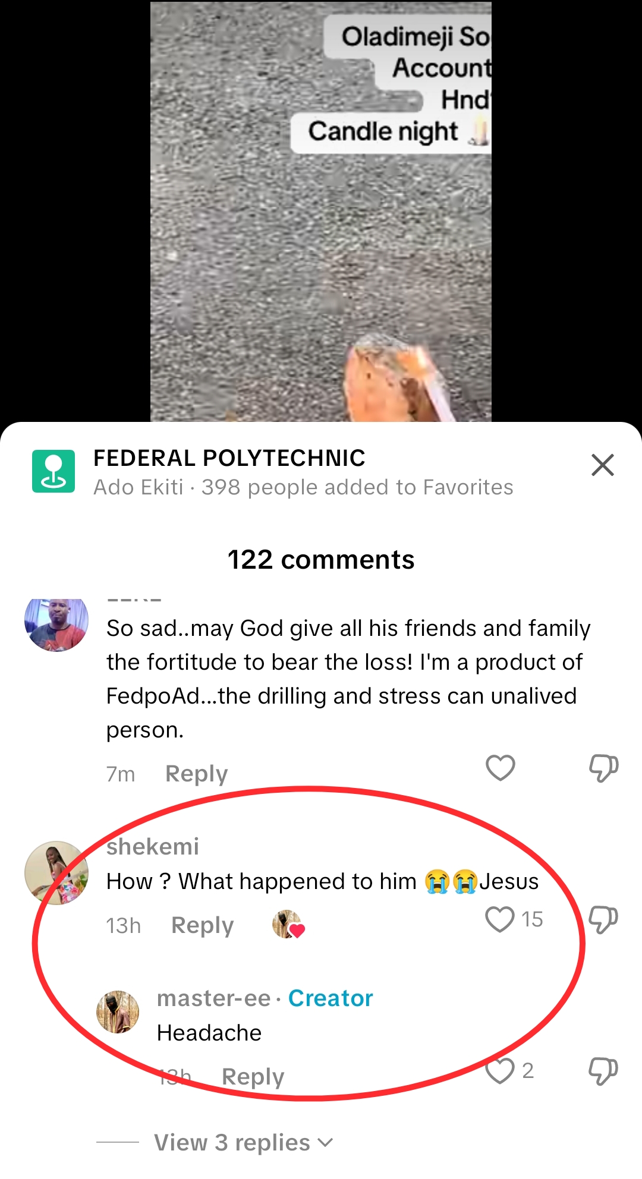Like the 'So sad..may God' comment
The width and height of the screenshot is (642, 1179).
coord(500,768)
